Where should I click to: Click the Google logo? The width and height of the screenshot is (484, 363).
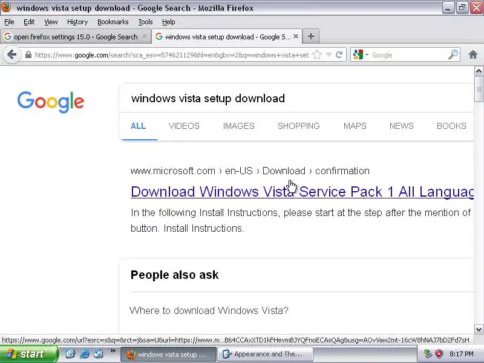51,102
